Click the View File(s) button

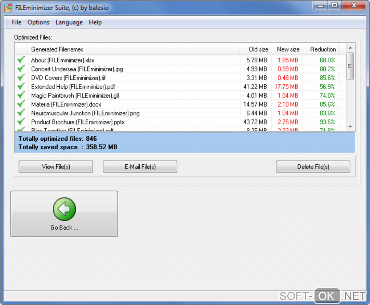click(56, 167)
